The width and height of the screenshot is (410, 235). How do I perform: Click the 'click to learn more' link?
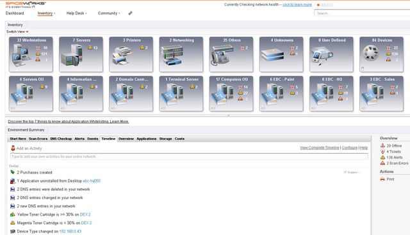point(297,4)
